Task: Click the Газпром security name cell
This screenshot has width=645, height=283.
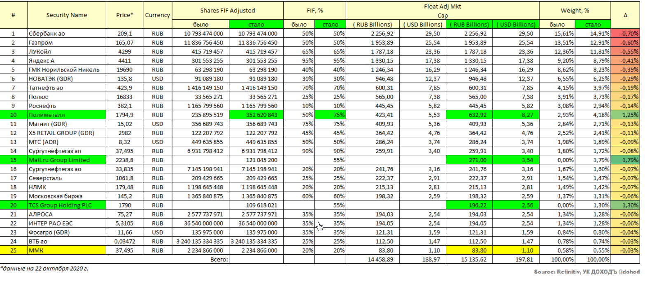Action: point(66,42)
